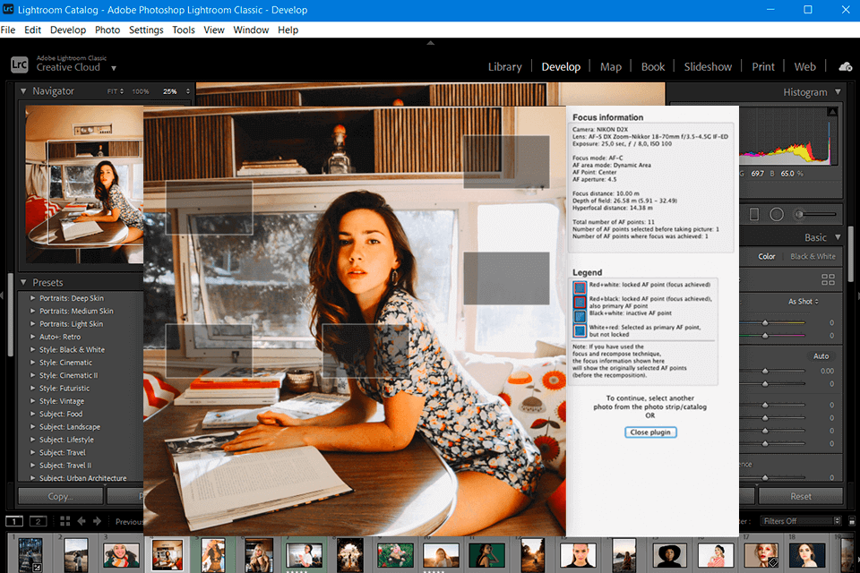Select the Color treatment option
Screen dimensions: 860x573
point(767,256)
